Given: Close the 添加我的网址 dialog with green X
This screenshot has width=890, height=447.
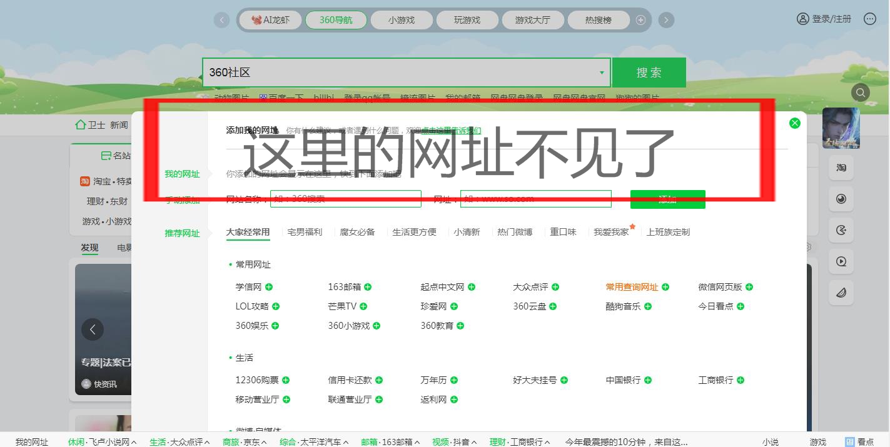Looking at the screenshot, I should click(795, 123).
